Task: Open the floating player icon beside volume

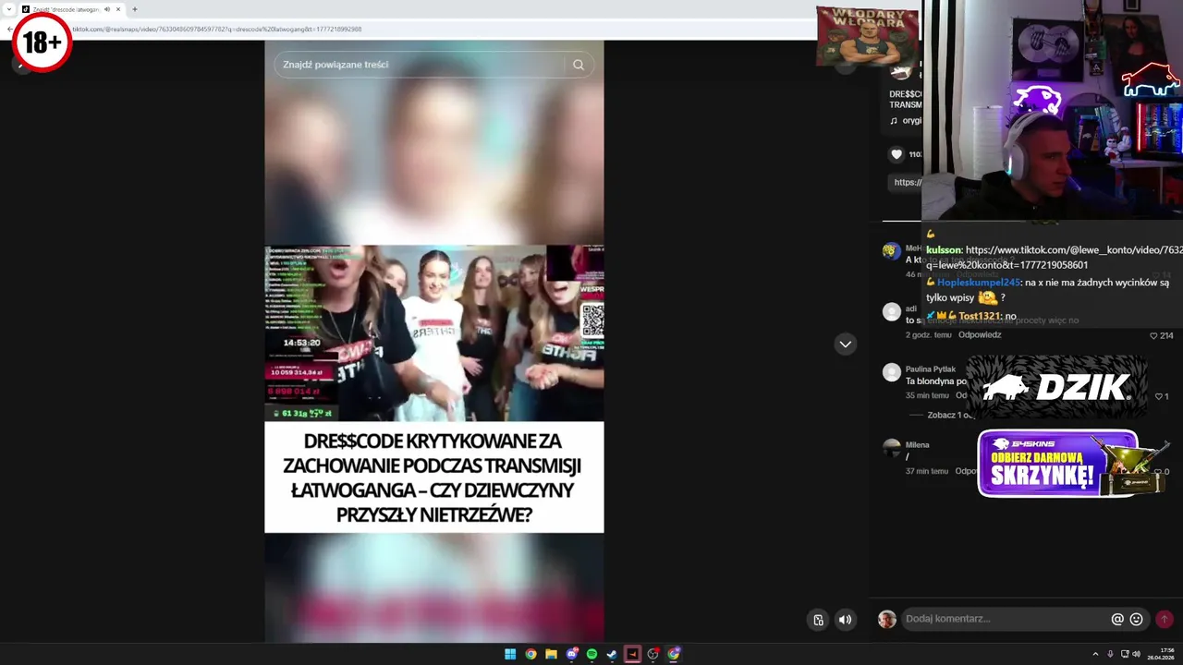Action: click(x=818, y=620)
